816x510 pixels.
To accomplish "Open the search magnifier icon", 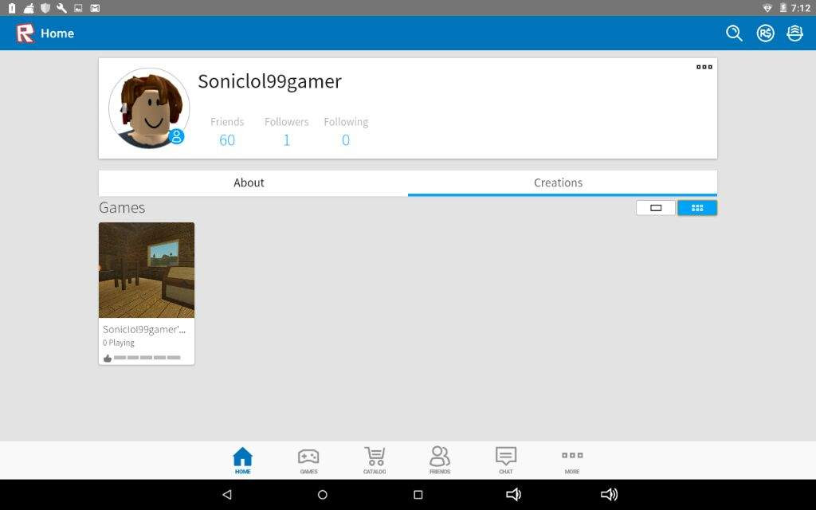I will coord(734,33).
